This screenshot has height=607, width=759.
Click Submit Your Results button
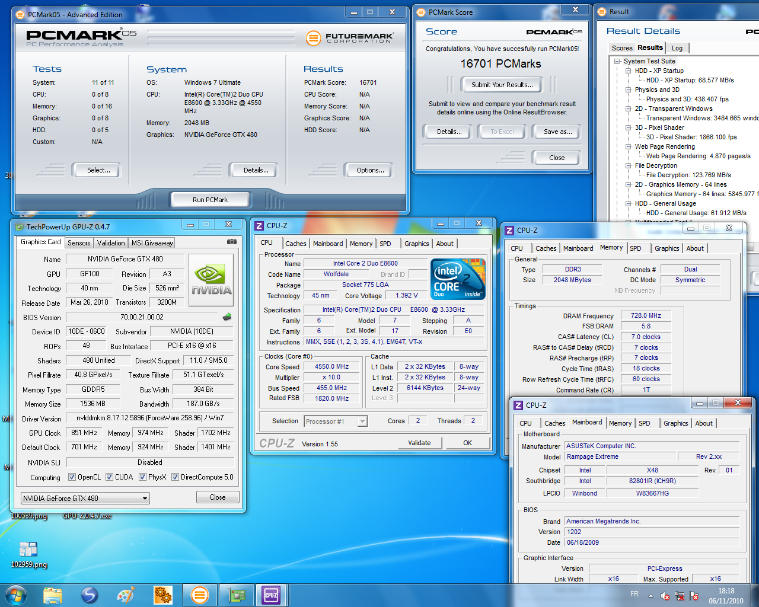coord(502,85)
